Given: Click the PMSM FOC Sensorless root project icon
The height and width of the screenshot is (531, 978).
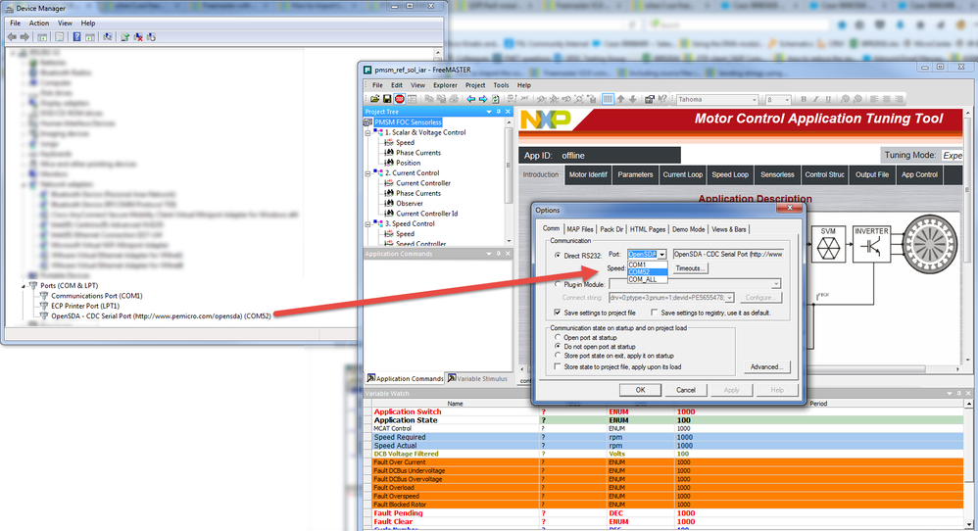Looking at the screenshot, I should coord(368,122).
